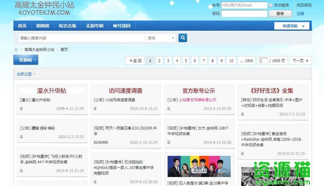Click the page number input box
Image resolution: width=324 pixels, height=186 pixels.
pos(263,60)
